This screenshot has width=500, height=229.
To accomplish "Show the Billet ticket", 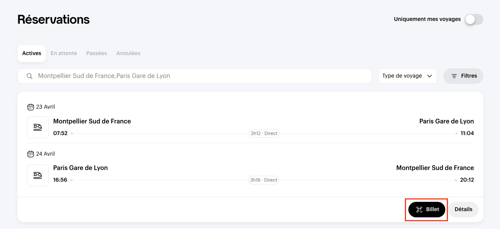I will (x=427, y=210).
